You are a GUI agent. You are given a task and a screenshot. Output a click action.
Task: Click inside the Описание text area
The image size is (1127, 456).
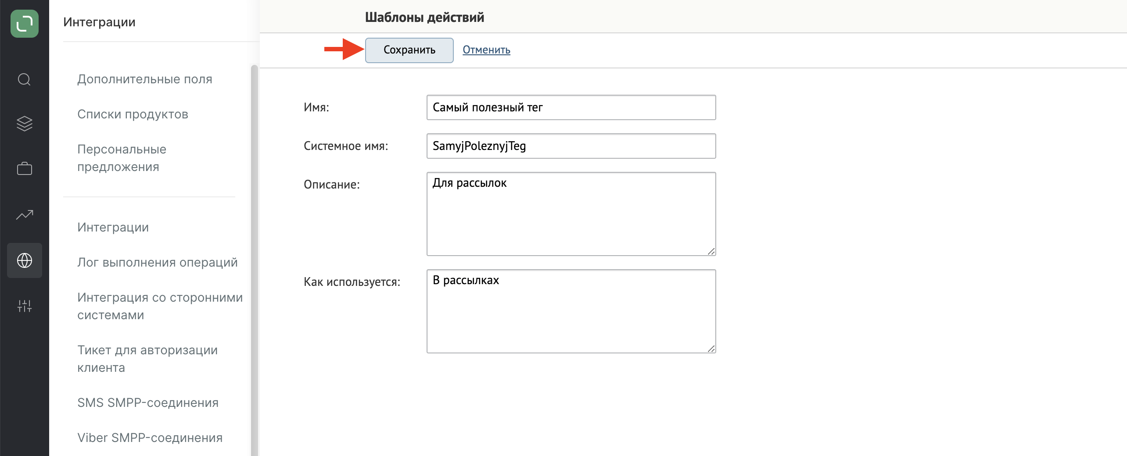(x=571, y=214)
